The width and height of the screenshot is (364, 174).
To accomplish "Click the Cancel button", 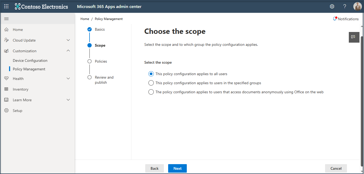I will [336, 168].
